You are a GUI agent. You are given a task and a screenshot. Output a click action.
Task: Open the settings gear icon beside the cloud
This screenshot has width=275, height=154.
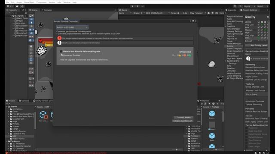(x=22, y=6)
